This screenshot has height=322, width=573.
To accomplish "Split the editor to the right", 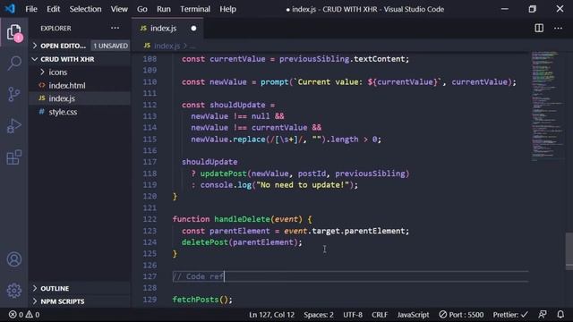I will click(x=539, y=28).
